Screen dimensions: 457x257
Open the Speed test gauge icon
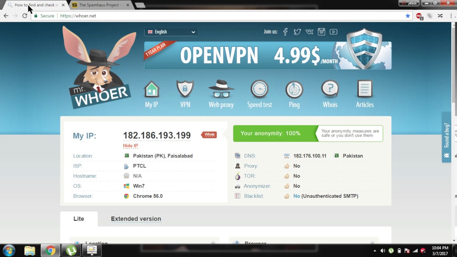[x=259, y=89]
